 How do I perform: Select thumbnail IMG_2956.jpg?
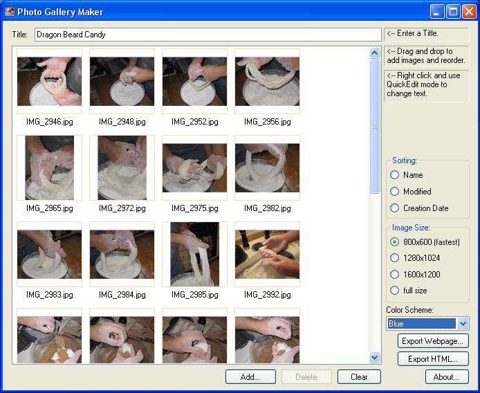(x=267, y=81)
